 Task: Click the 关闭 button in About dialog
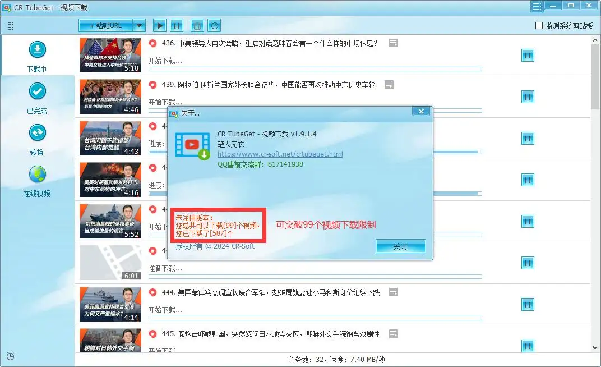point(400,246)
